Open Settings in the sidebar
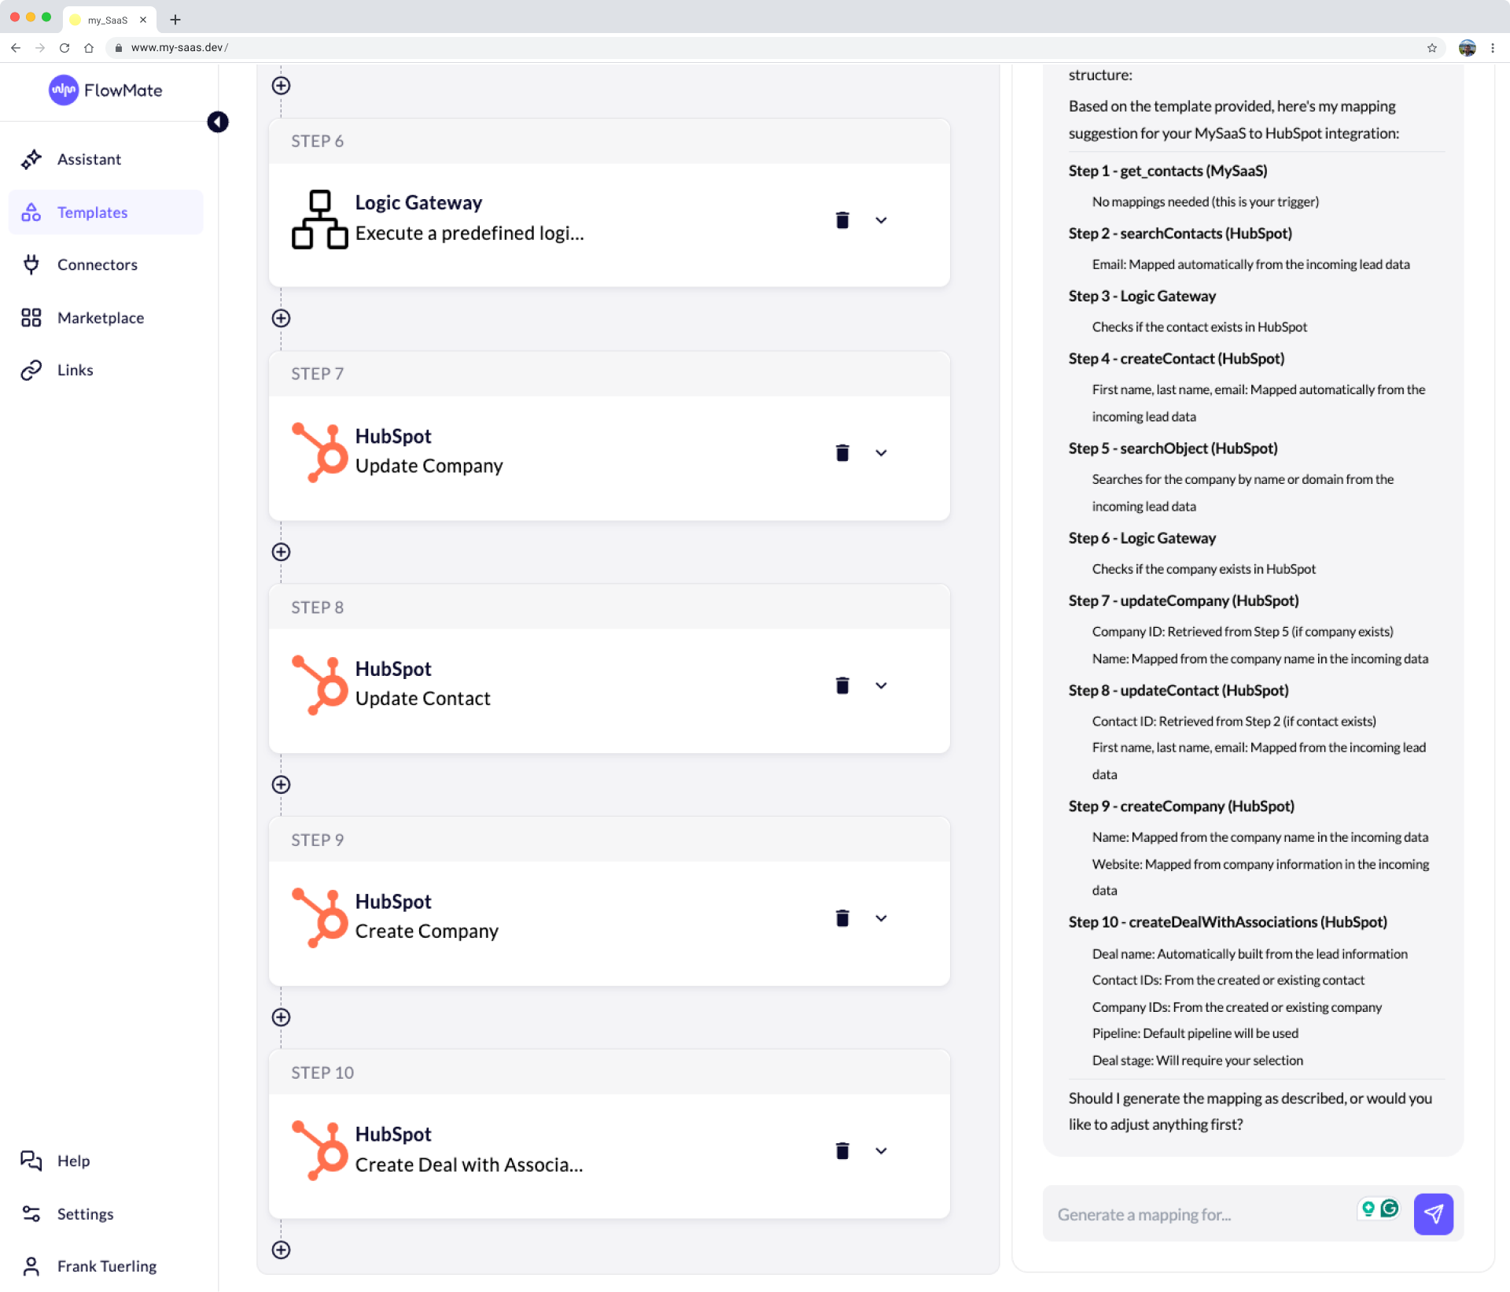Viewport: 1510px width, 1292px height. tap(85, 1214)
